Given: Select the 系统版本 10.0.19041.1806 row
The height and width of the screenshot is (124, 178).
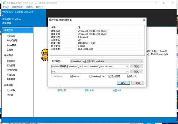Looking at the screenshot, I should tap(97, 49).
